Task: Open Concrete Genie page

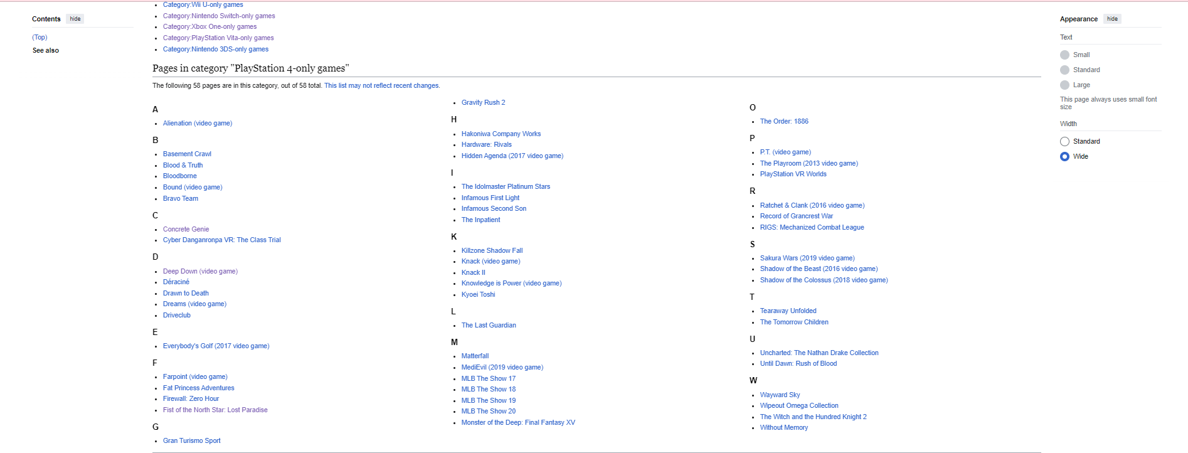Action: point(186,229)
